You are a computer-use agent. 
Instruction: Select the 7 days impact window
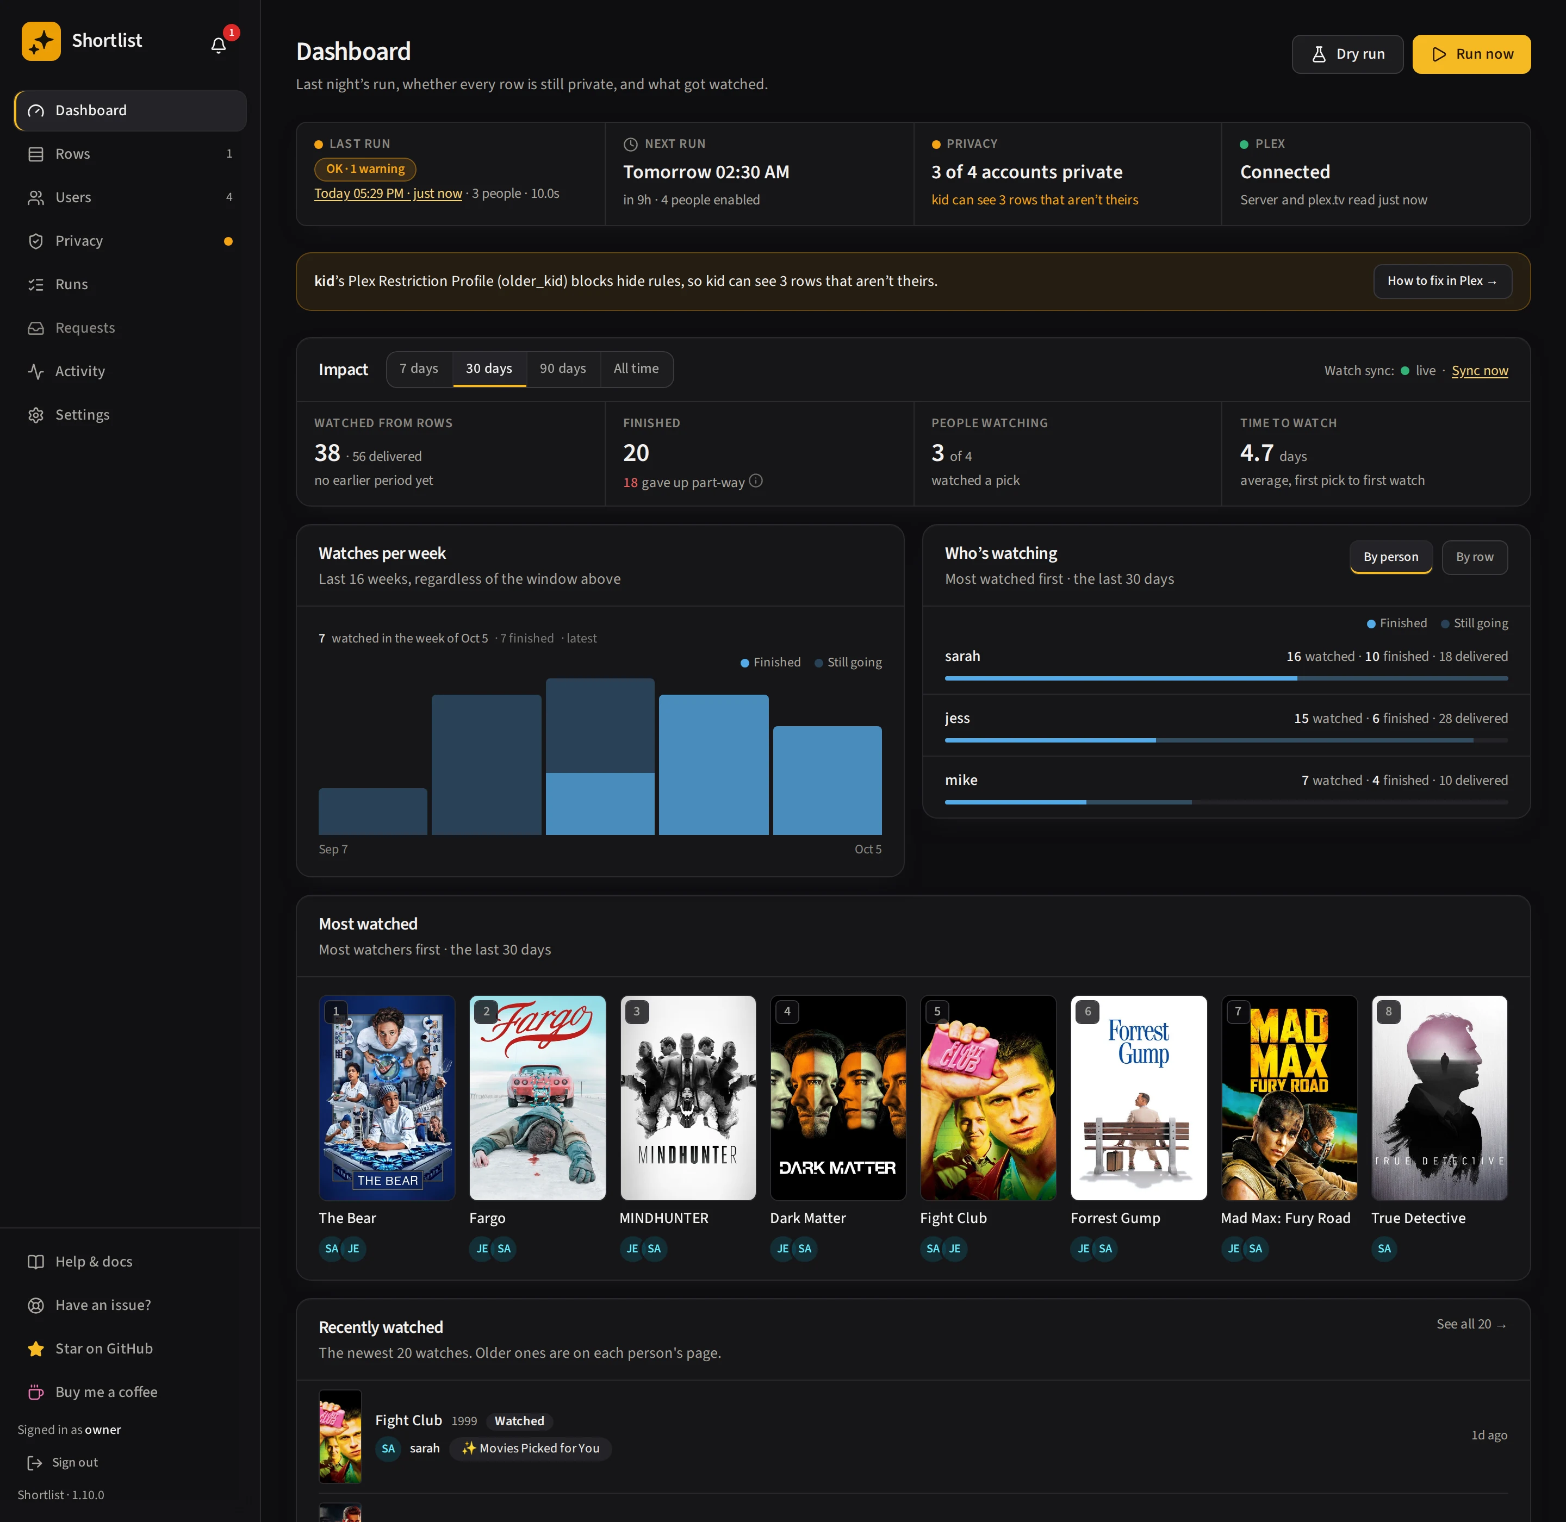[x=419, y=369]
